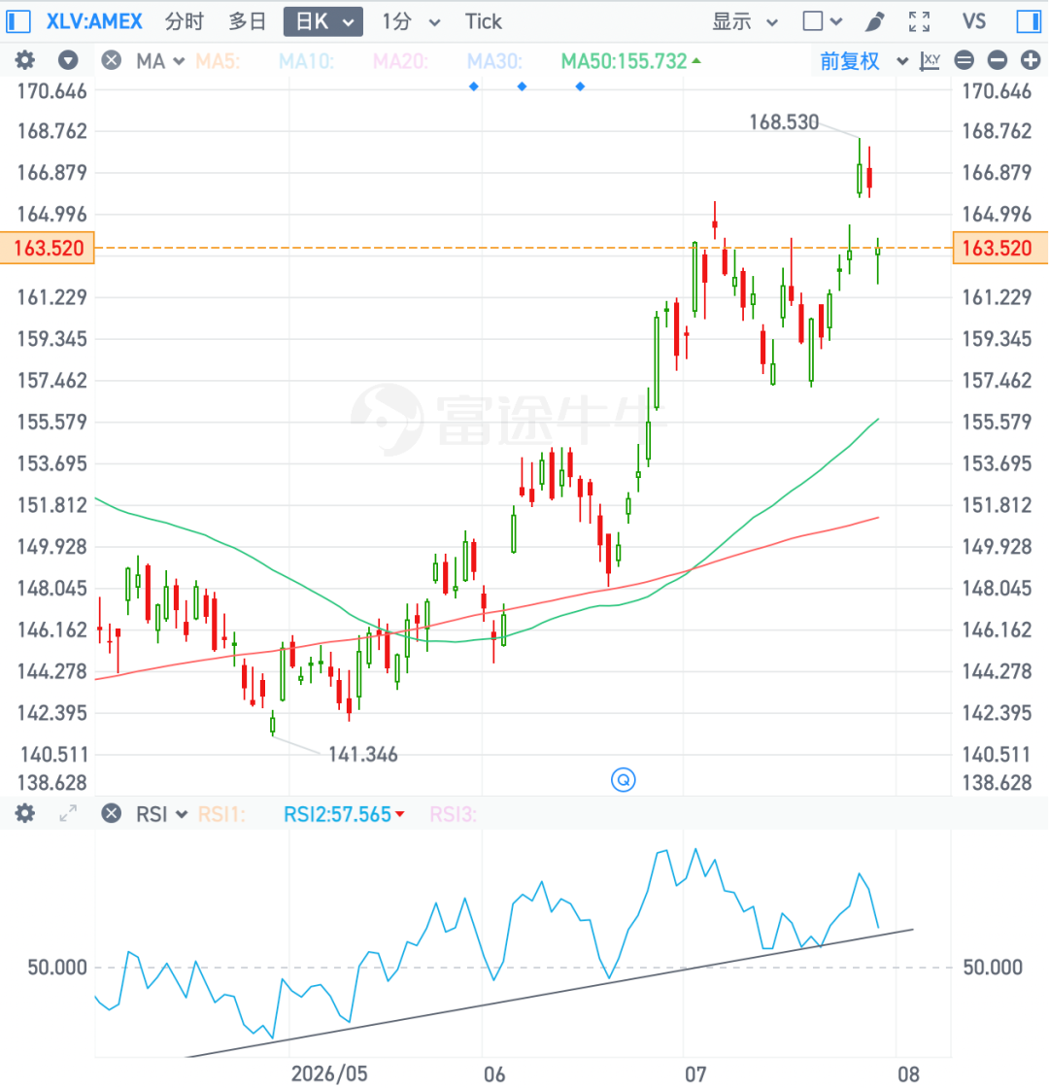Click the last blue diamond event marker

tap(581, 86)
